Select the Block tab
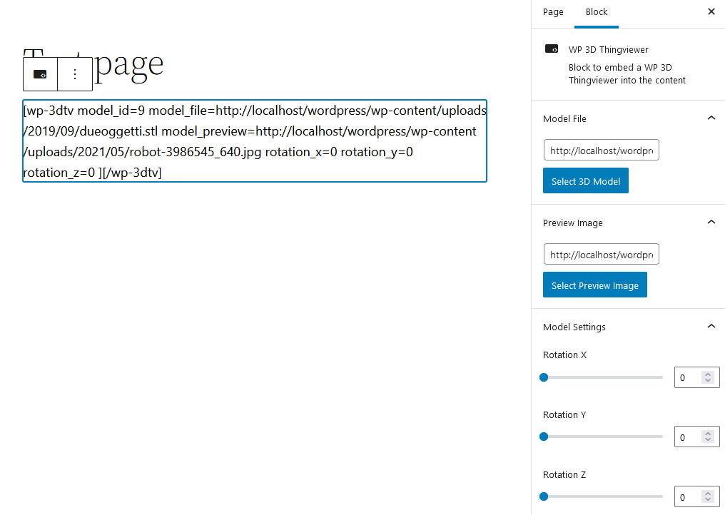Screen dimensions: 725x515 point(597,12)
